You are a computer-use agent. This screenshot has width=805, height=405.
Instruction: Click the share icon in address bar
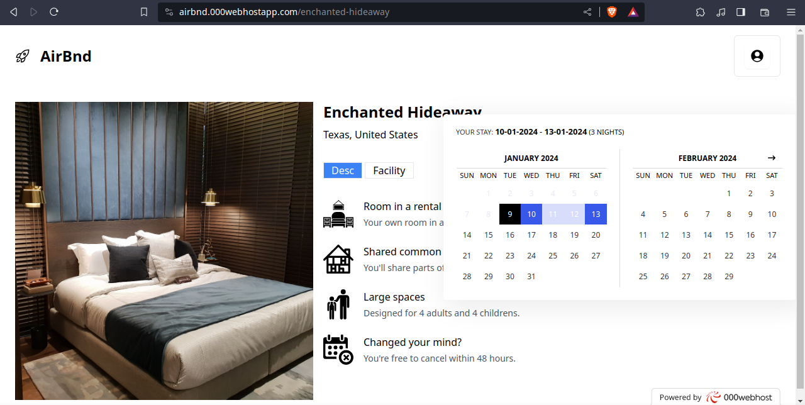click(x=587, y=12)
